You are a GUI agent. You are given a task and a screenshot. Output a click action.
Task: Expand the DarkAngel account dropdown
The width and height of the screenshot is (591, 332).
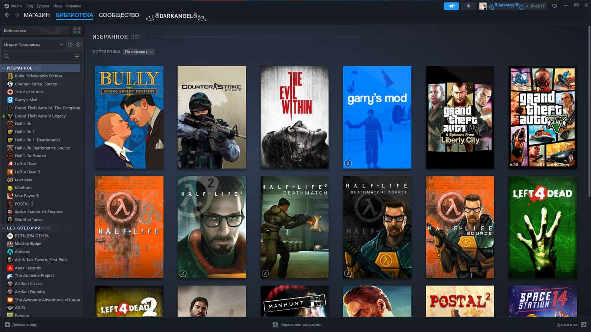[x=512, y=6]
